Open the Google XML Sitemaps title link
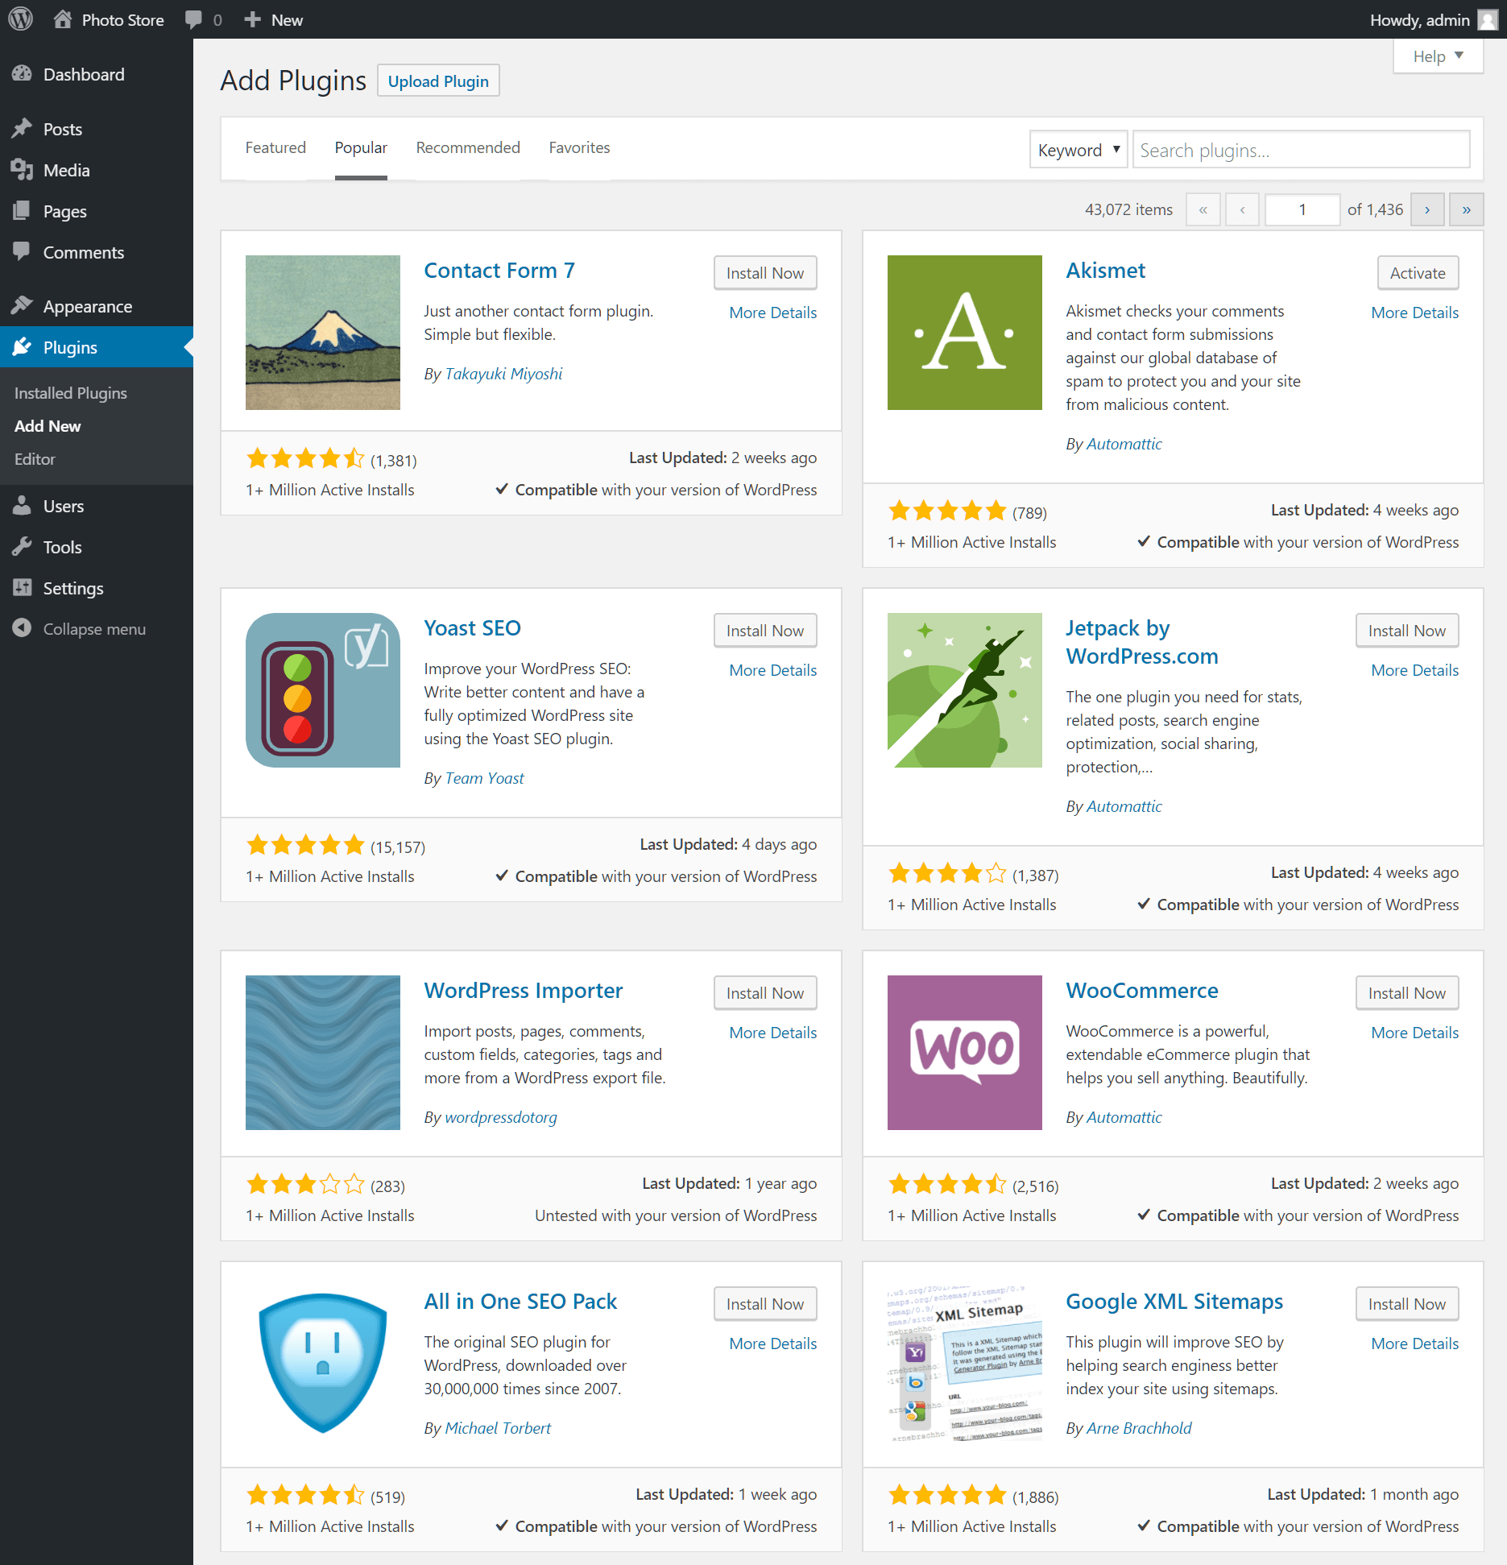 1174,1302
